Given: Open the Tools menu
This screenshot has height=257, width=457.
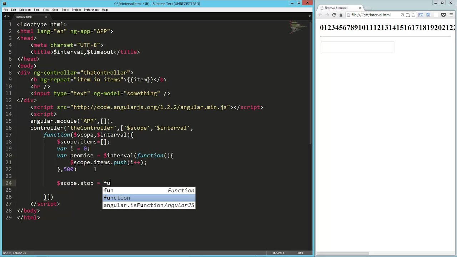Looking at the screenshot, I should click(x=65, y=10).
